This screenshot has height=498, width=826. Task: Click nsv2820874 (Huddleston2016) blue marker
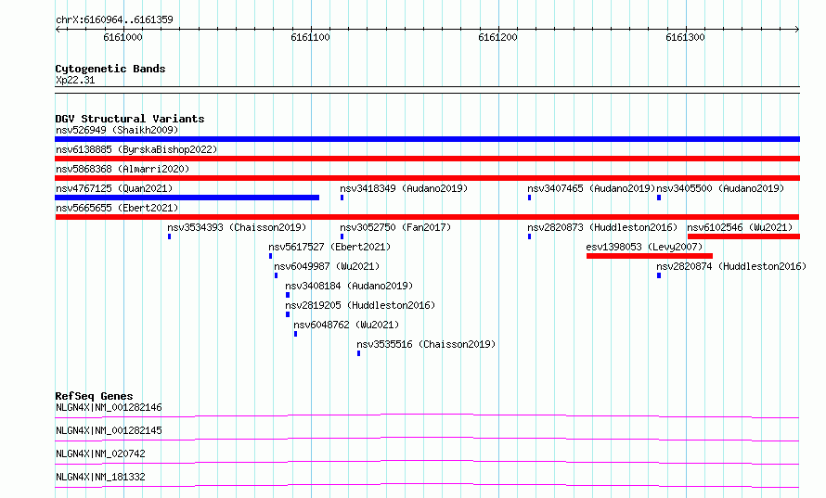pyautogui.click(x=659, y=275)
